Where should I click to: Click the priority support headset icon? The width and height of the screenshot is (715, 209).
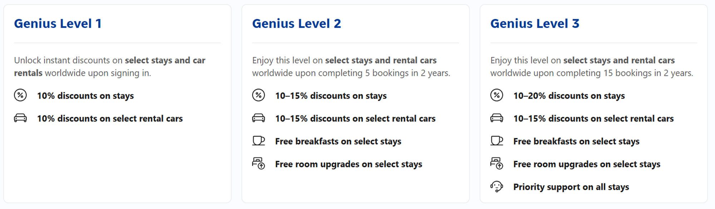pyautogui.click(x=497, y=187)
